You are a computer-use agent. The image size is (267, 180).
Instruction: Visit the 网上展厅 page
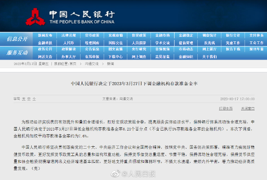click(209, 49)
